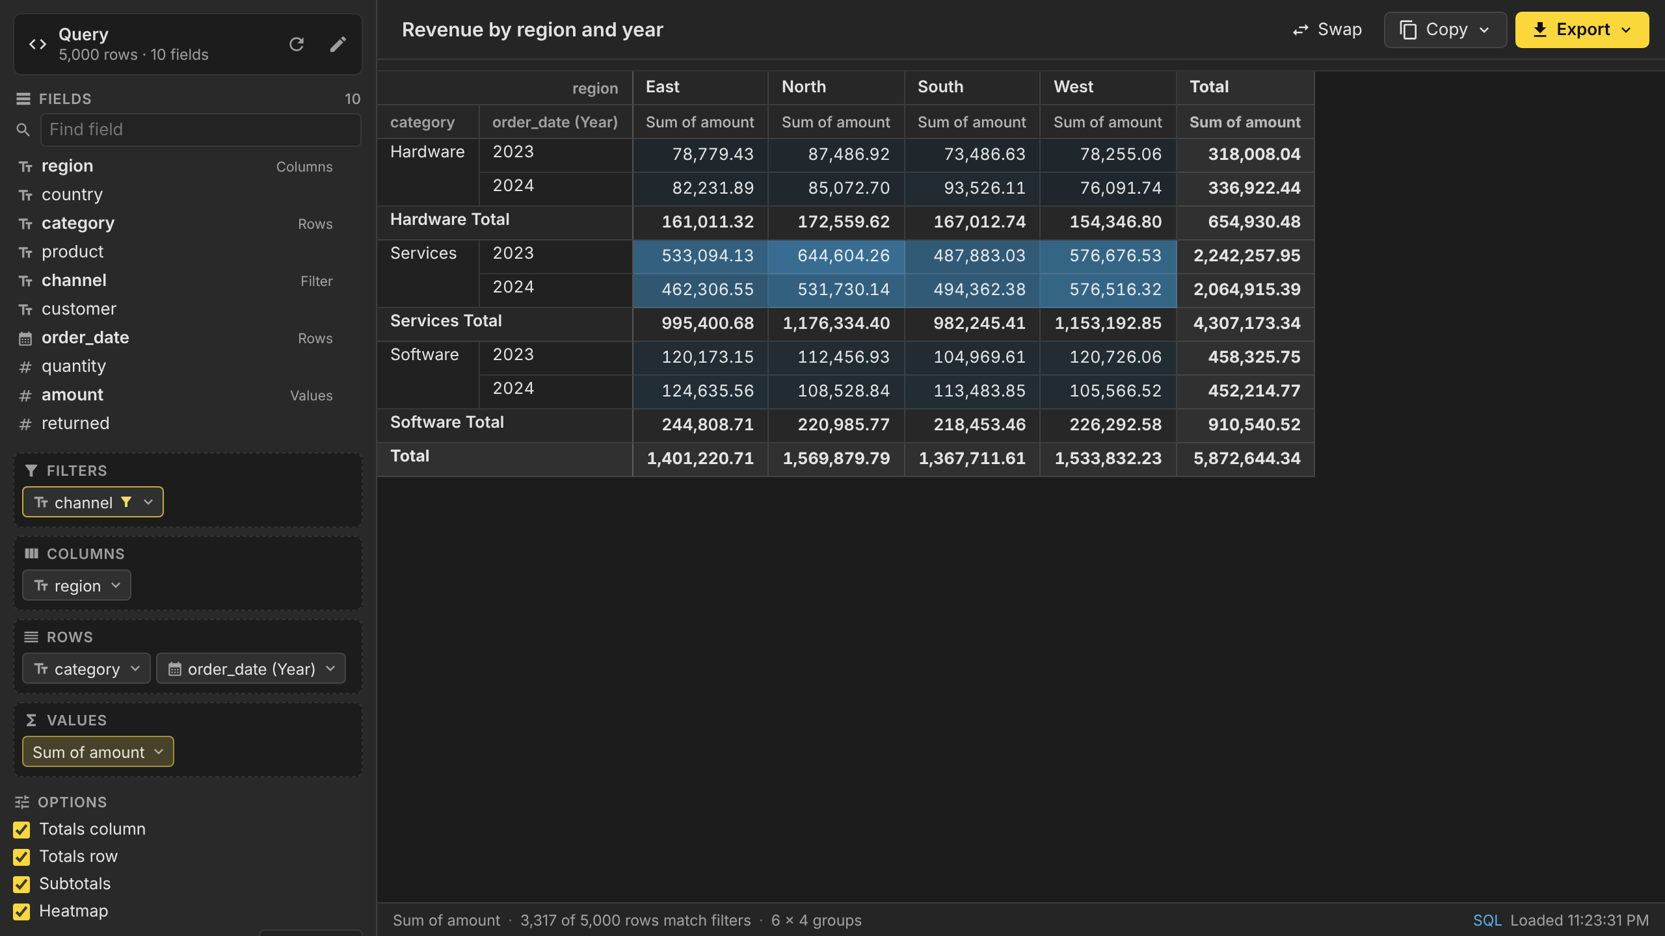This screenshot has width=1665, height=936.
Task: Click the columns icon in COLUMNS header
Action: click(x=31, y=554)
